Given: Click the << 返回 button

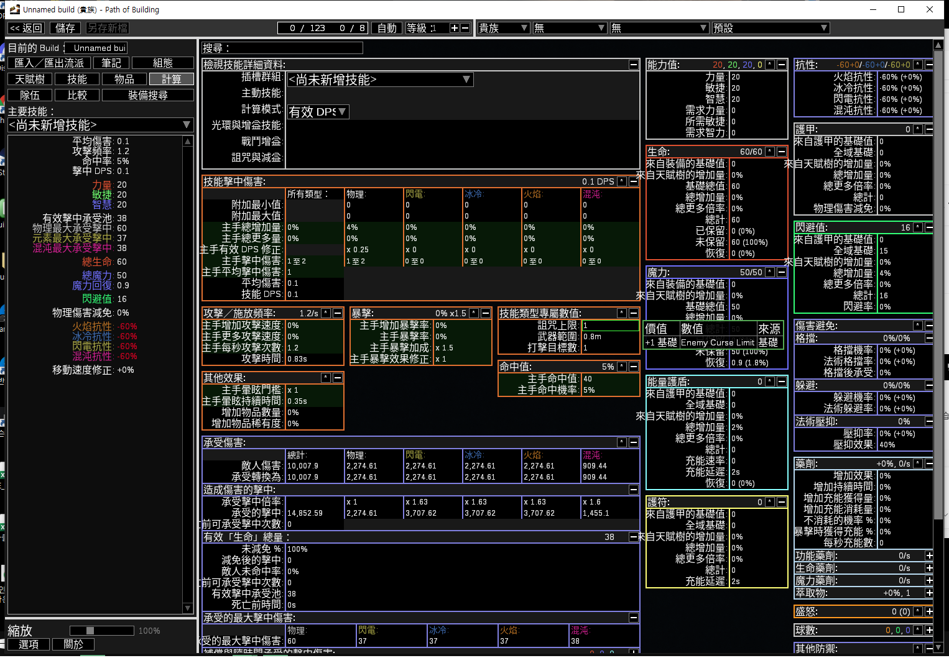Looking at the screenshot, I should pos(26,28).
